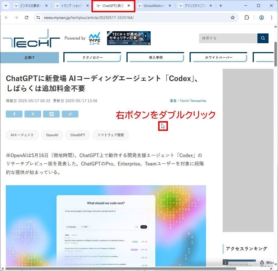Image resolution: width=278 pixels, height=271 pixels.
Task: Select the ChatGPTに新登場 tab
Action: tap(113, 6)
